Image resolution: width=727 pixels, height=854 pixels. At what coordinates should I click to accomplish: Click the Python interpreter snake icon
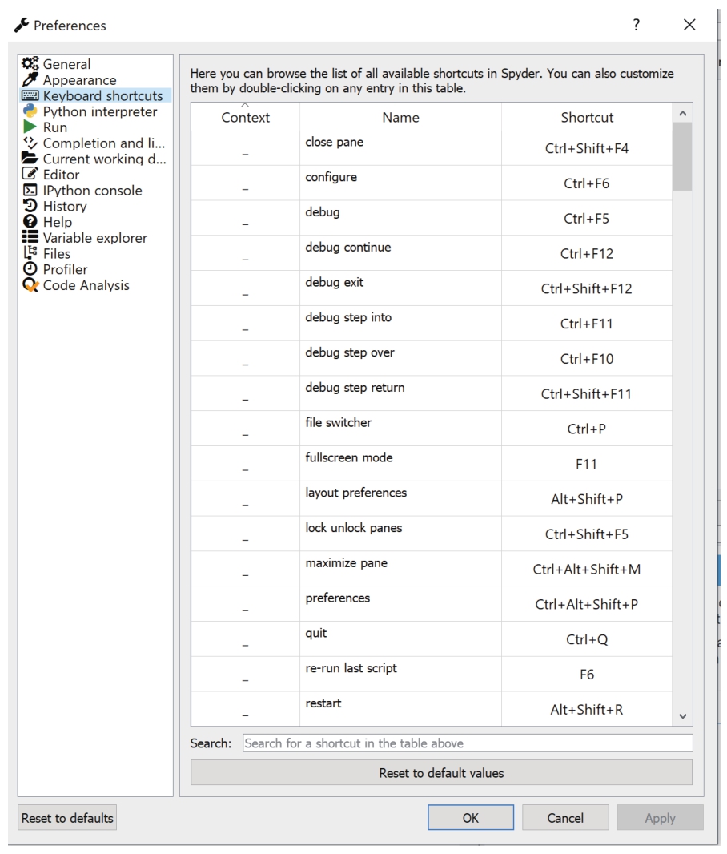[x=30, y=111]
